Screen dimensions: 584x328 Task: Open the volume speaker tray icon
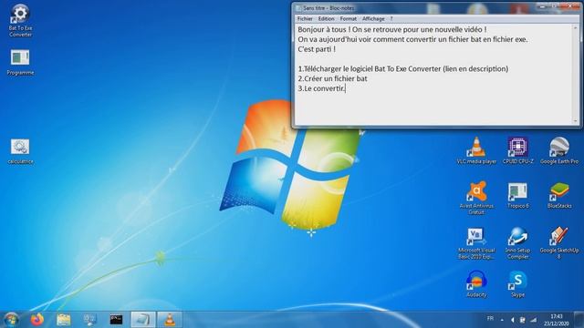tap(513, 320)
